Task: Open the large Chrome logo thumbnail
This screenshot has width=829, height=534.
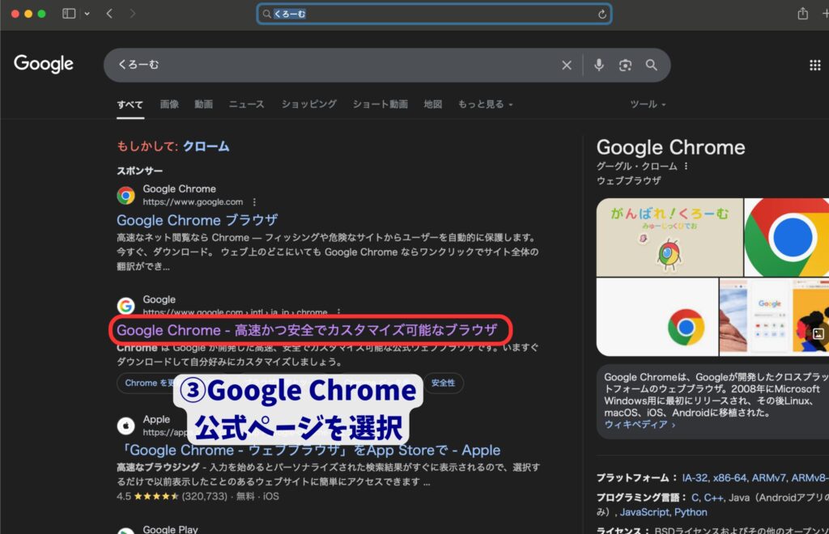Action: tap(787, 237)
